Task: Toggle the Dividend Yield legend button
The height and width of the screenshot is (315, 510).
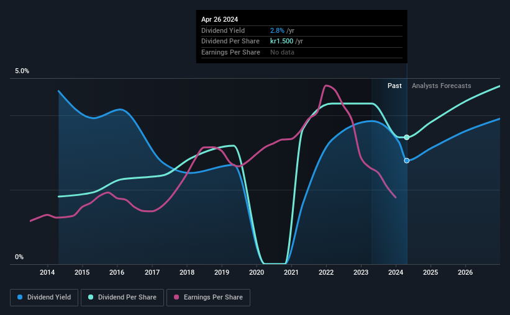Action: click(44, 298)
